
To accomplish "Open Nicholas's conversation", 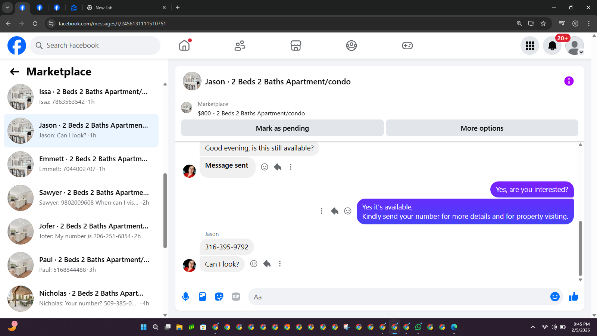I will pos(81,299).
